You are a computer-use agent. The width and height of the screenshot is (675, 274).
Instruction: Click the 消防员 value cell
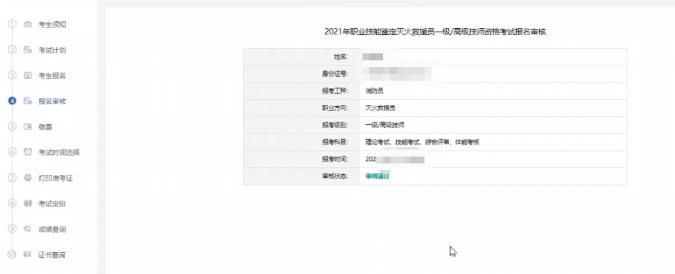pos(493,91)
